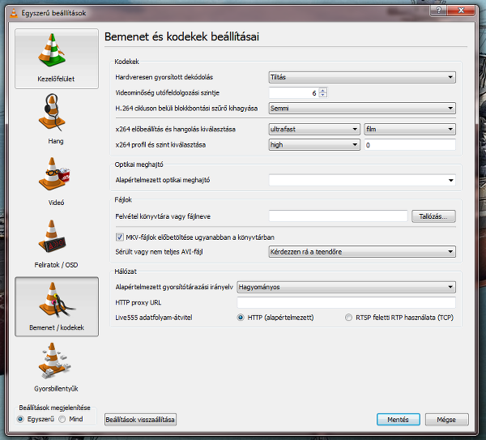Click Bemenet és kodekek beállításai heading
Viewport: 486px width, 440px height.
tap(181, 36)
